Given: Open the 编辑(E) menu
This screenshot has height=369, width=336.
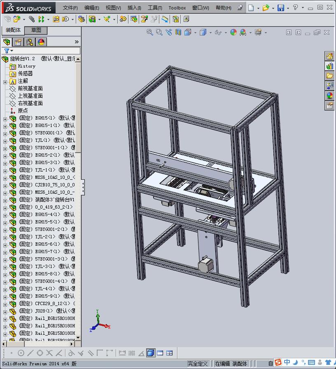Looking at the screenshot, I should 92,8.
